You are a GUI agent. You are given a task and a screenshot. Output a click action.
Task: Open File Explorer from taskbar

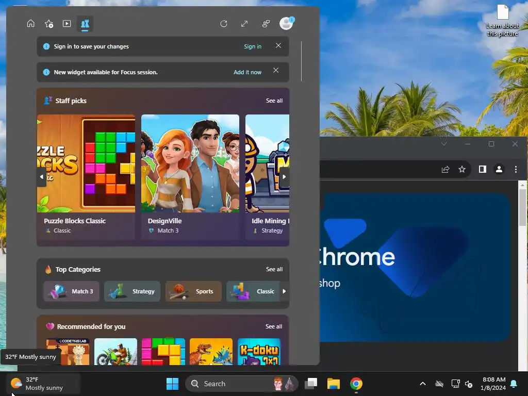[334, 384]
